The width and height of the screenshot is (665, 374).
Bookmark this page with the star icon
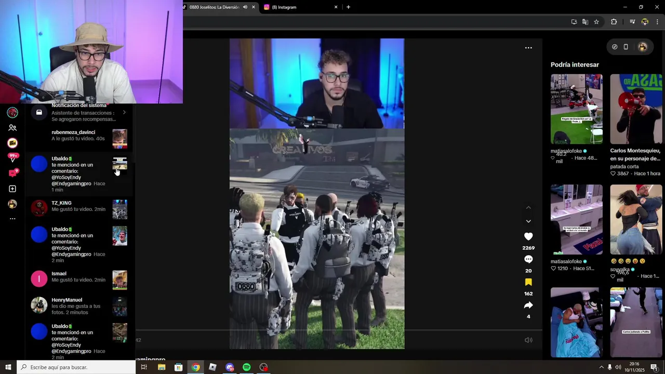[x=596, y=22]
